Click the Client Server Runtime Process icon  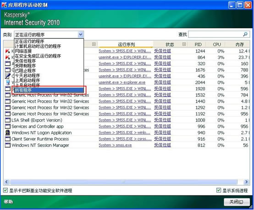point(7,139)
